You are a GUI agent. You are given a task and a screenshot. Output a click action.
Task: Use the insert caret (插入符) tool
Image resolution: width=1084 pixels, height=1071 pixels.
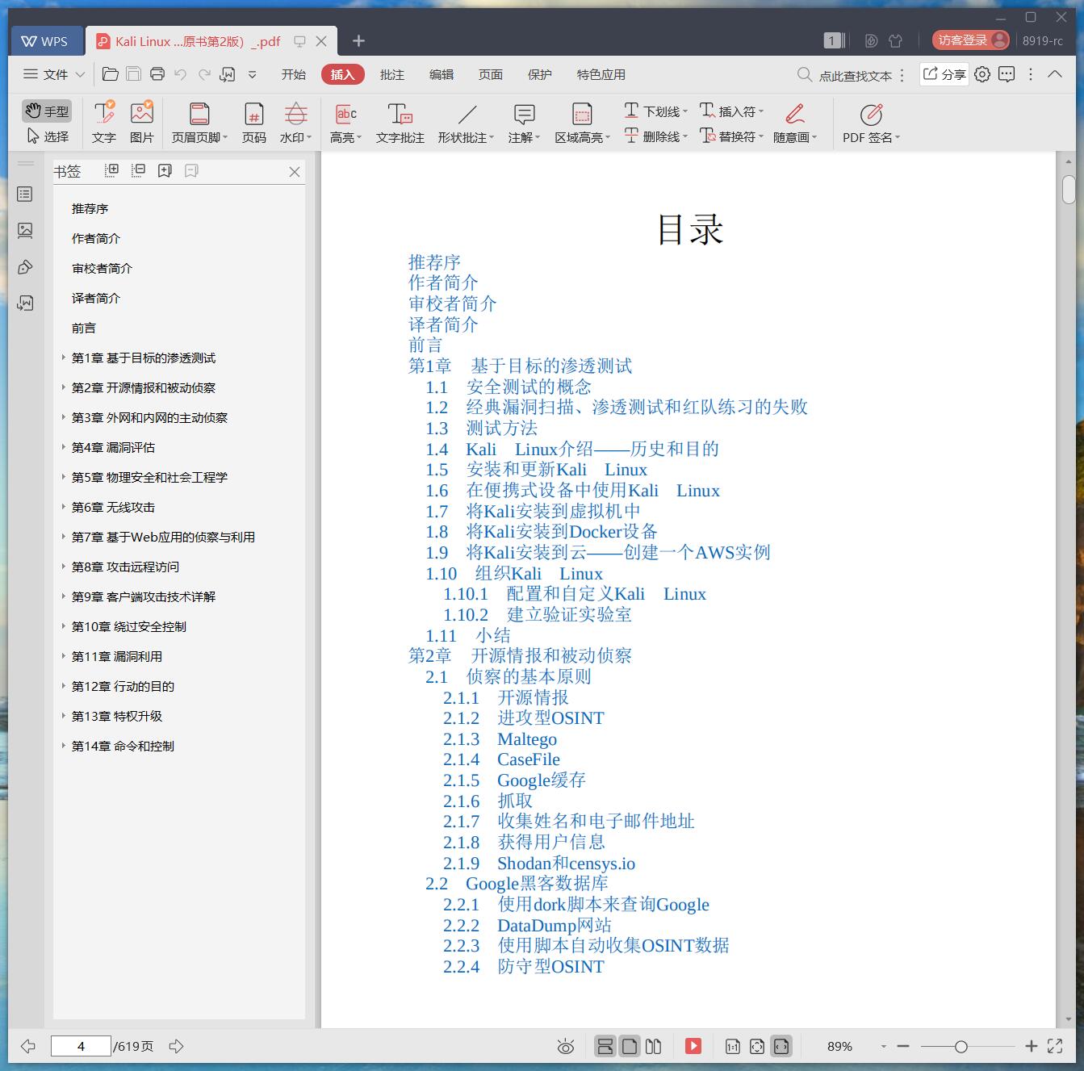pos(731,111)
